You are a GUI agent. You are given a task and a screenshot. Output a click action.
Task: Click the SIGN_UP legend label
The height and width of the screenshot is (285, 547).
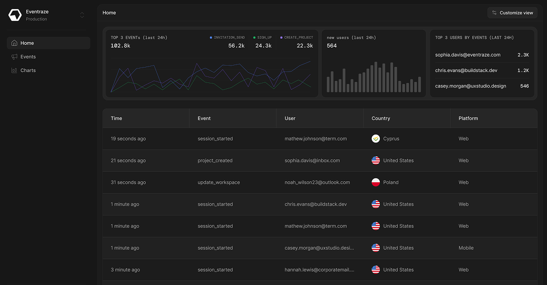[x=265, y=37]
